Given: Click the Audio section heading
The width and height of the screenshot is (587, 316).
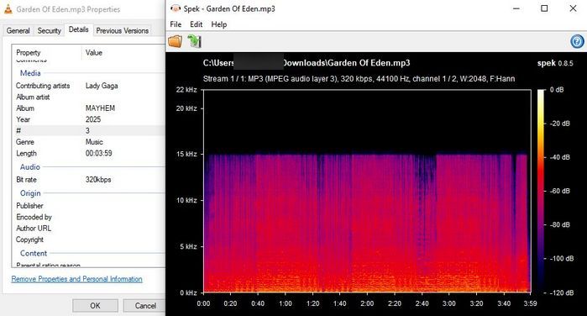Looking at the screenshot, I should tap(30, 166).
